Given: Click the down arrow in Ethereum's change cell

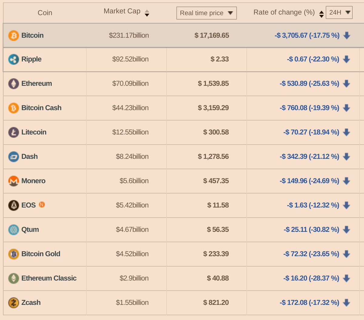Looking at the screenshot, I should pos(346,84).
